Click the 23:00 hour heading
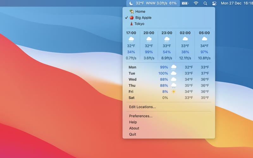Image resolution: width=253 pixels, height=158 pixels. 167,33
